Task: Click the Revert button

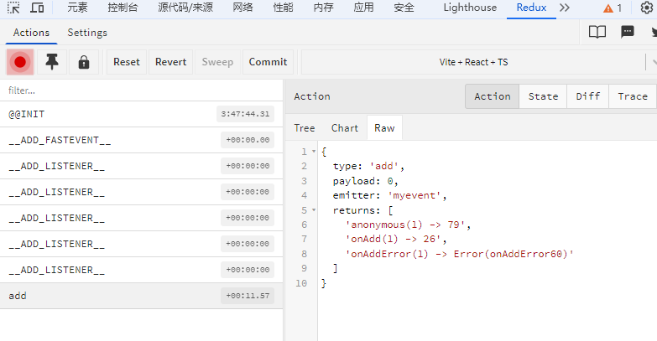Action: (x=170, y=62)
